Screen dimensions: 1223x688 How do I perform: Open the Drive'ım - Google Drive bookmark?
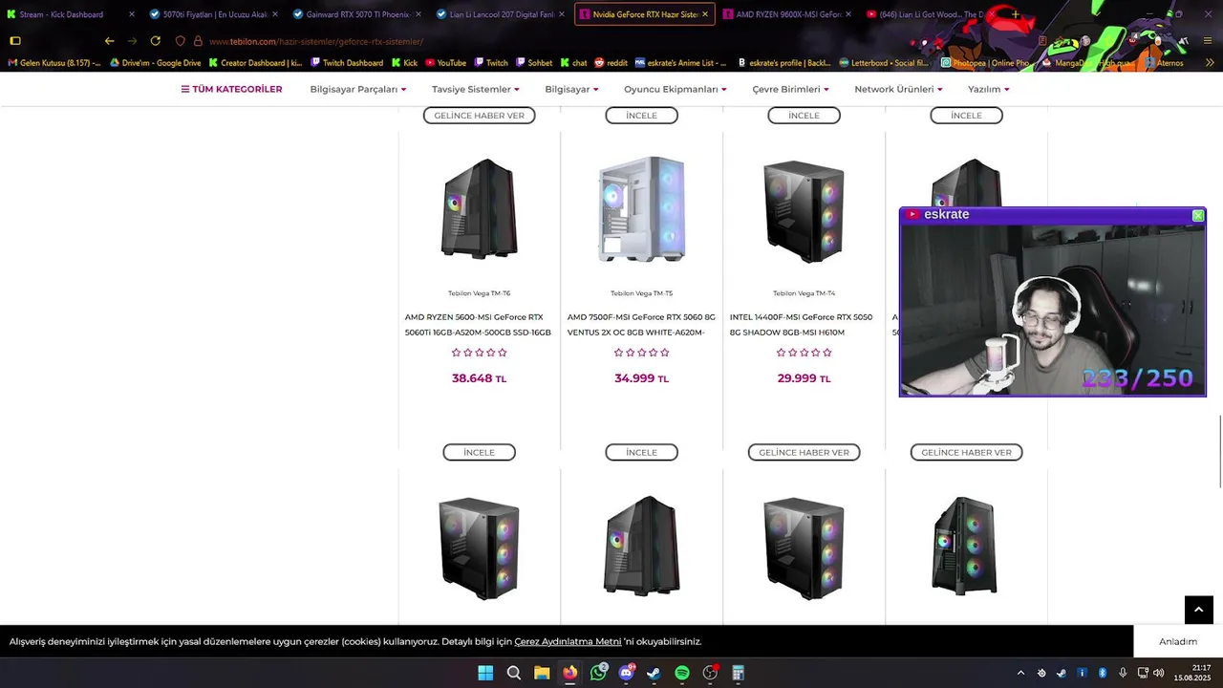coord(156,63)
